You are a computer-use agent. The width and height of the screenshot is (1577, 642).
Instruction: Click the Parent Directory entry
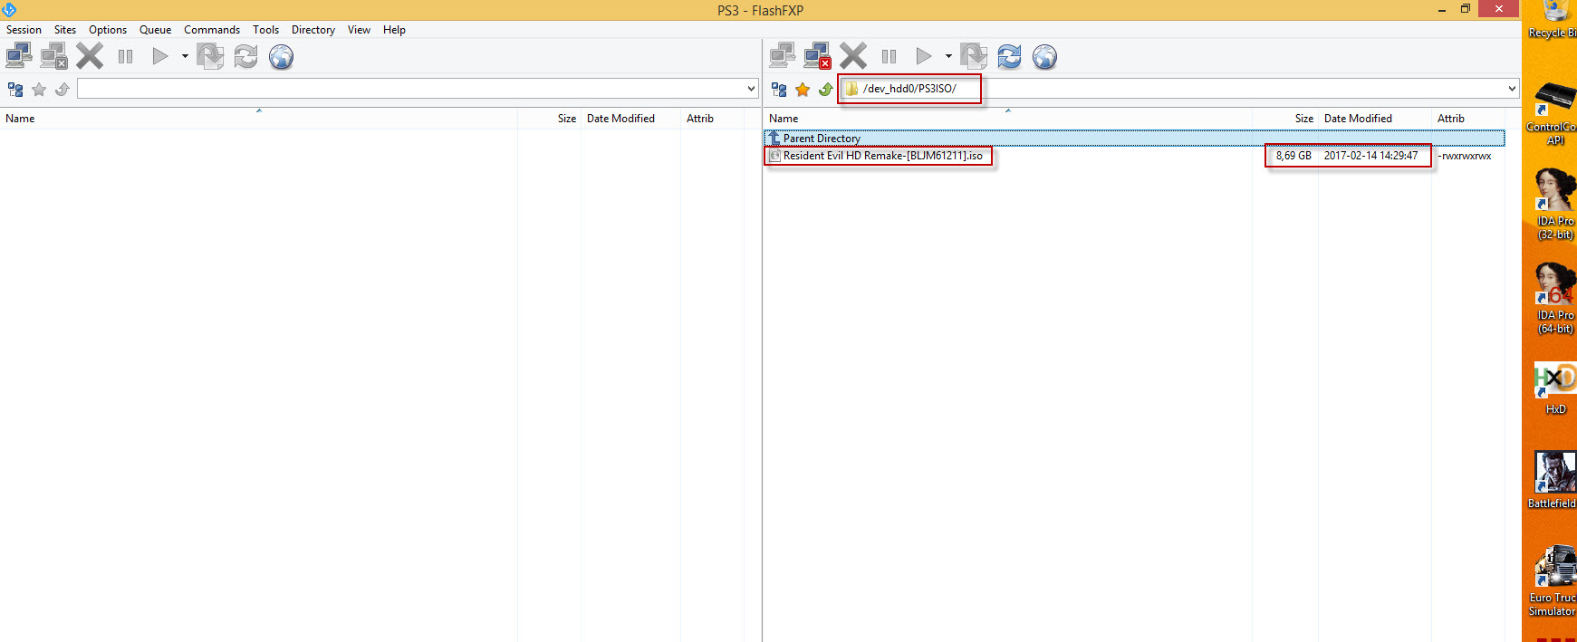pos(821,139)
